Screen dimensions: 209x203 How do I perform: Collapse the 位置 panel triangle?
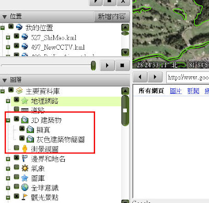(x=5, y=17)
